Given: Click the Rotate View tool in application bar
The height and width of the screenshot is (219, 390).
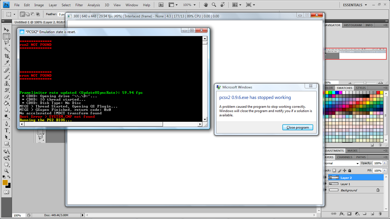Looking at the screenshot, I should coord(222,5).
